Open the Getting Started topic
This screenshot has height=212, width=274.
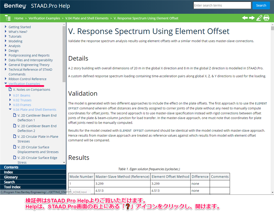[19, 27]
